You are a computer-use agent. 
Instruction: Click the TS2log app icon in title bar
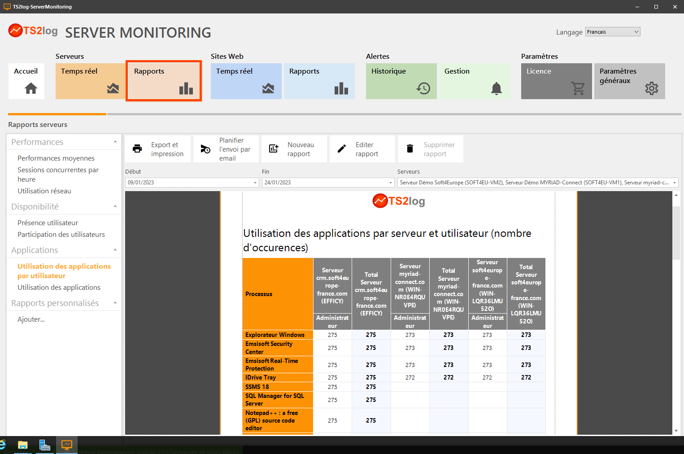tap(7, 7)
